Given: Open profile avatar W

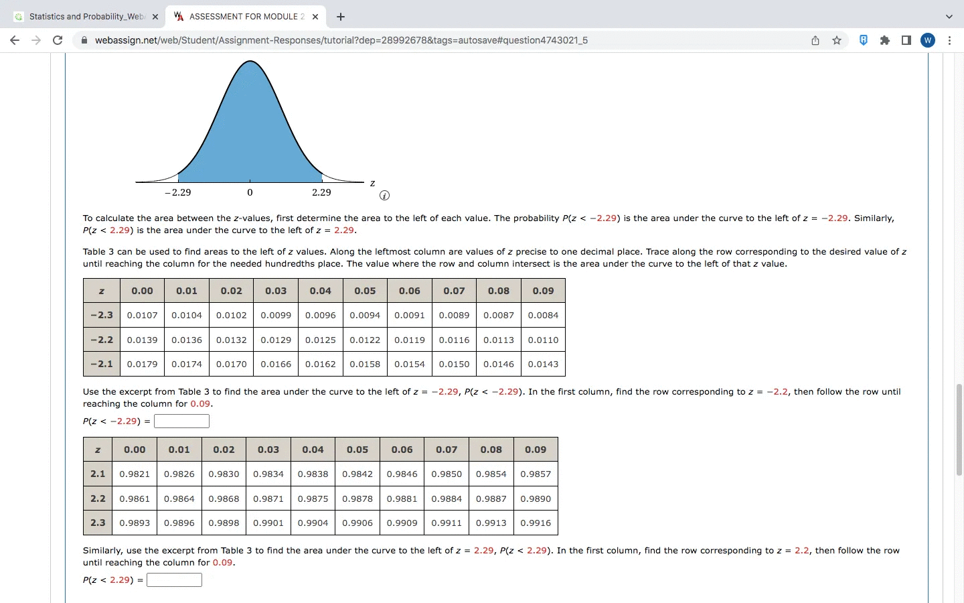Looking at the screenshot, I should click(928, 40).
